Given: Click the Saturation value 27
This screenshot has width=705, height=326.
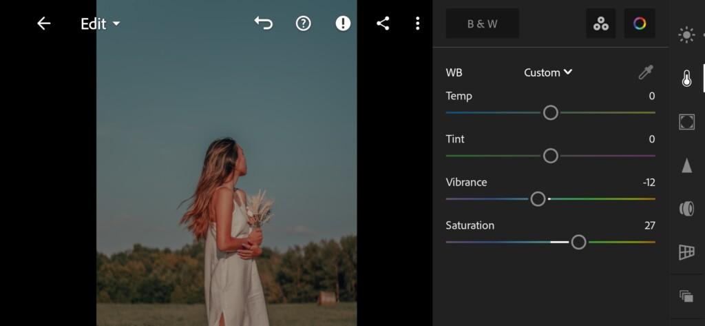Looking at the screenshot, I should pyautogui.click(x=650, y=225).
